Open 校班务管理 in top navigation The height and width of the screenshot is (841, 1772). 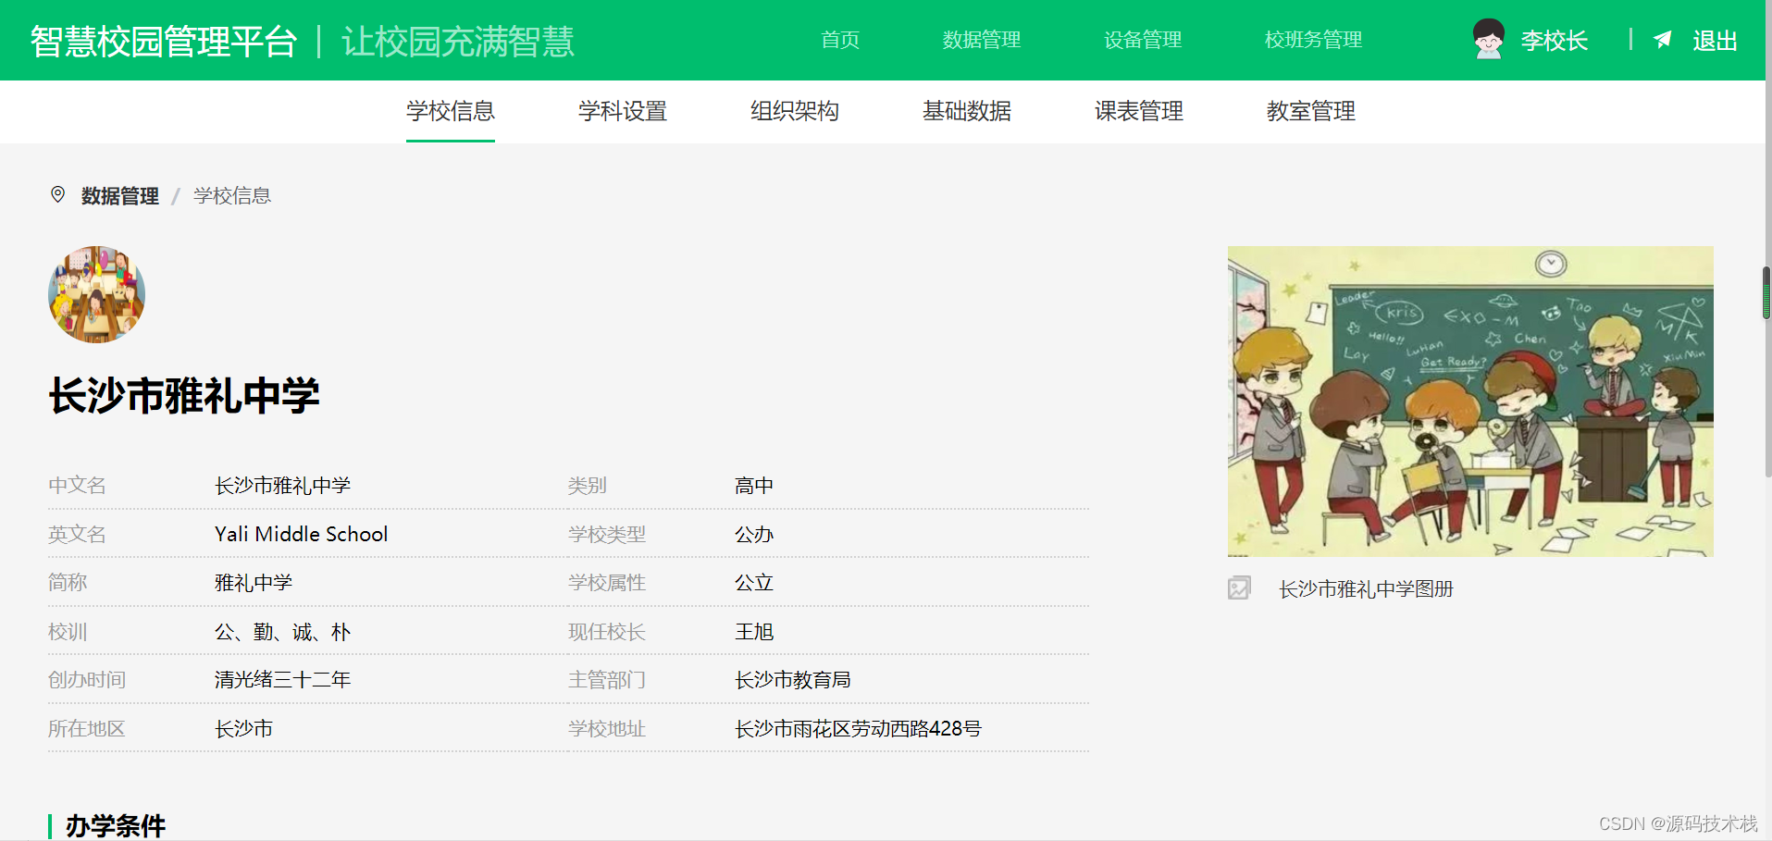1313,40
